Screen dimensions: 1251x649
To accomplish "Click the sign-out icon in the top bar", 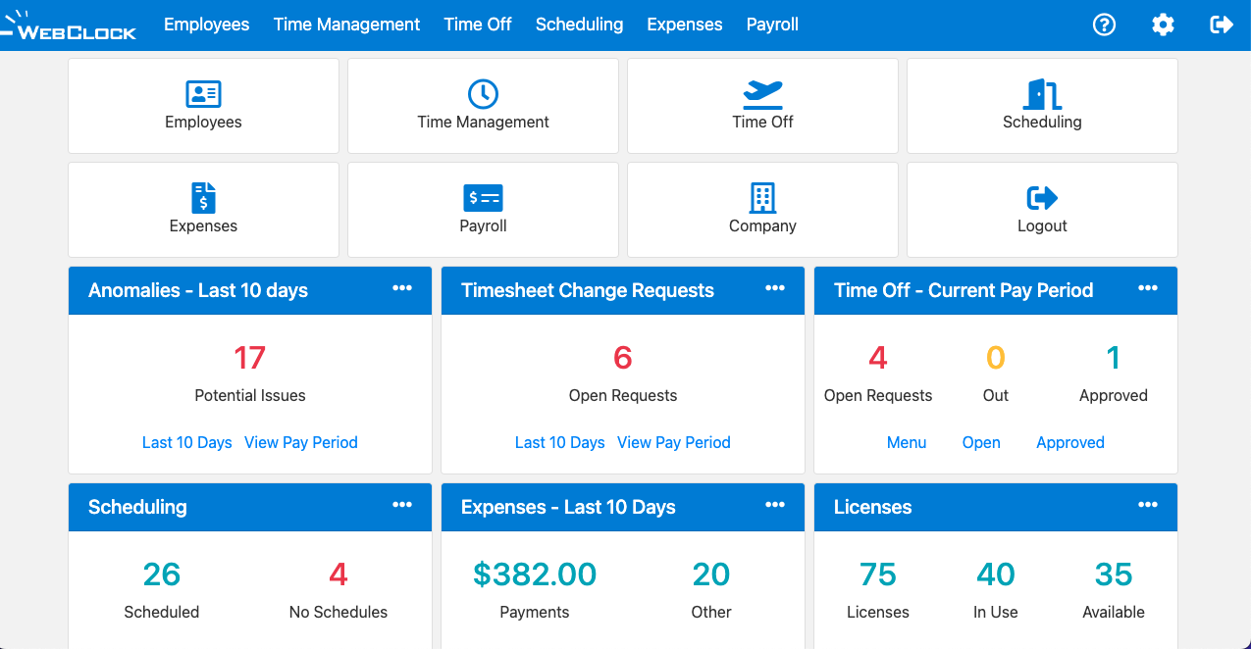I will click(x=1222, y=25).
